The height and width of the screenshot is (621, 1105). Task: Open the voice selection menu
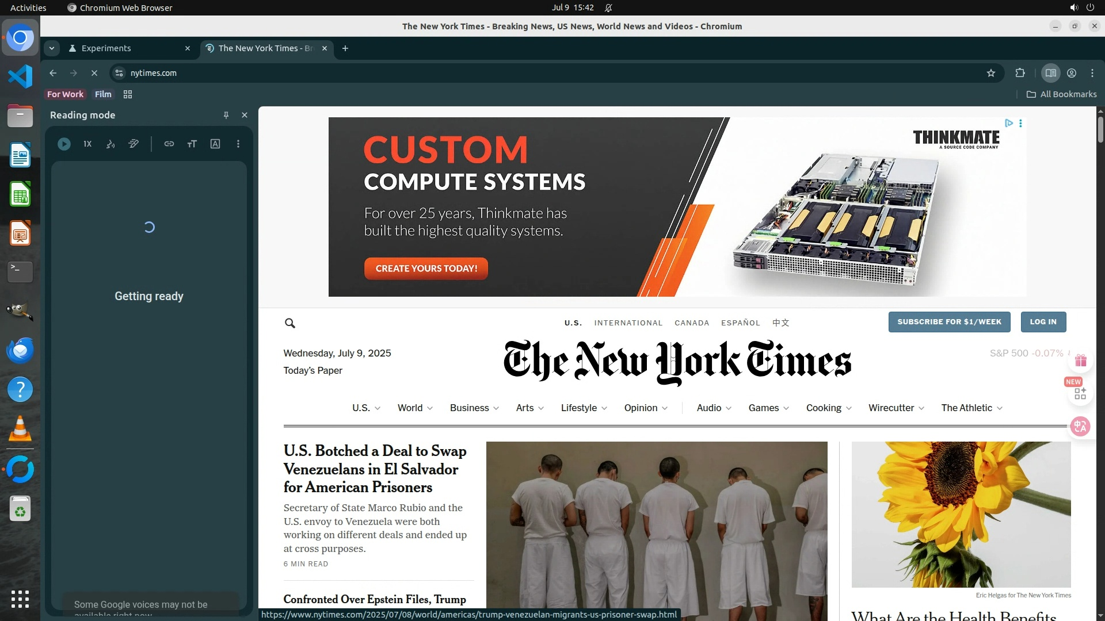[x=110, y=144]
